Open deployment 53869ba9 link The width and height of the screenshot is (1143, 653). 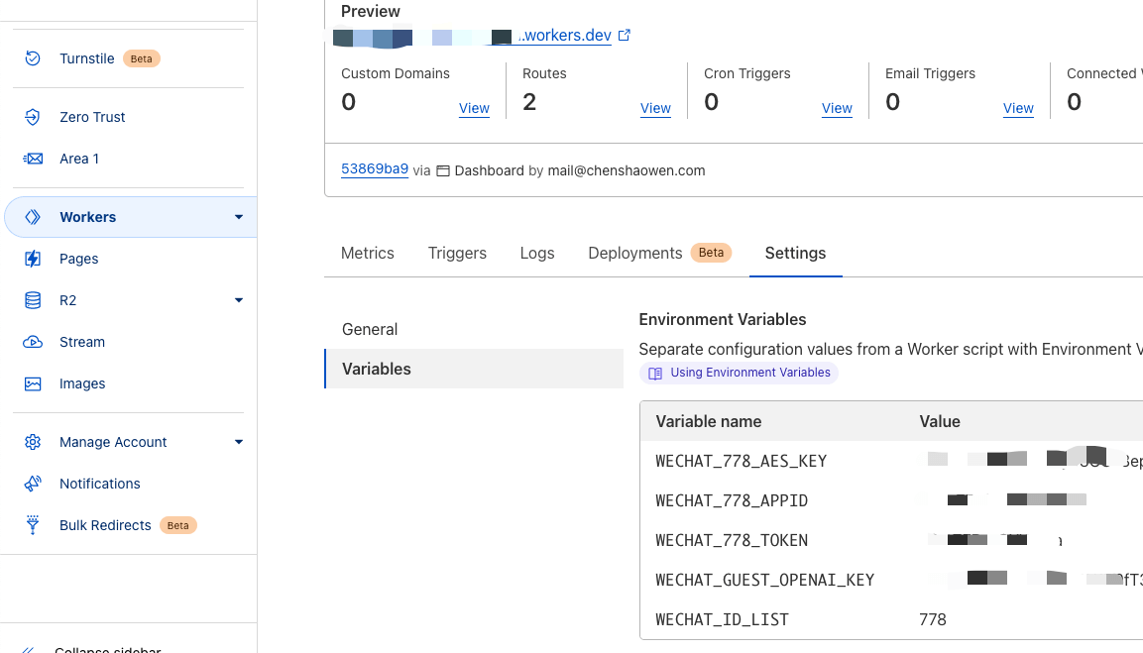(375, 169)
